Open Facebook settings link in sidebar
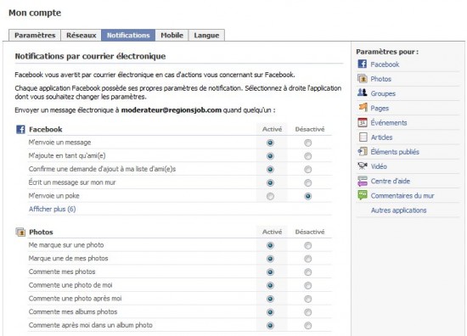467x336 pixels. 385,64
